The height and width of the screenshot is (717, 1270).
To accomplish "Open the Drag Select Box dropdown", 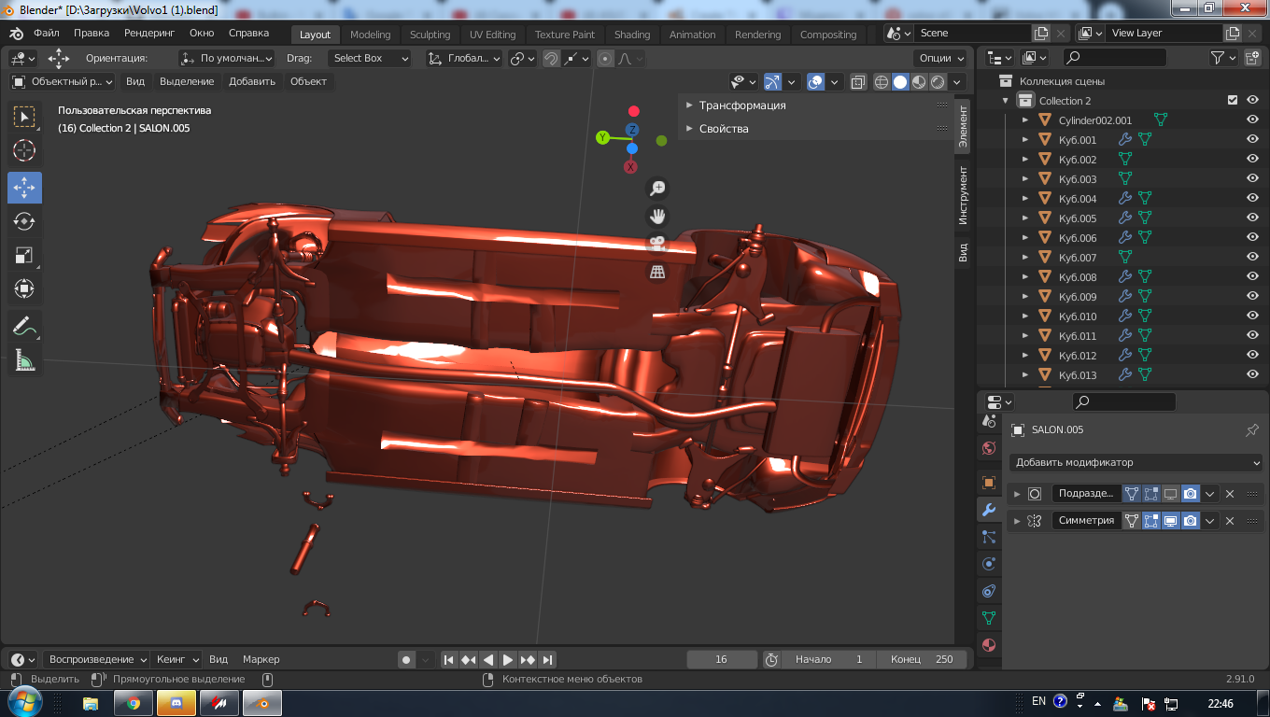I will [370, 58].
